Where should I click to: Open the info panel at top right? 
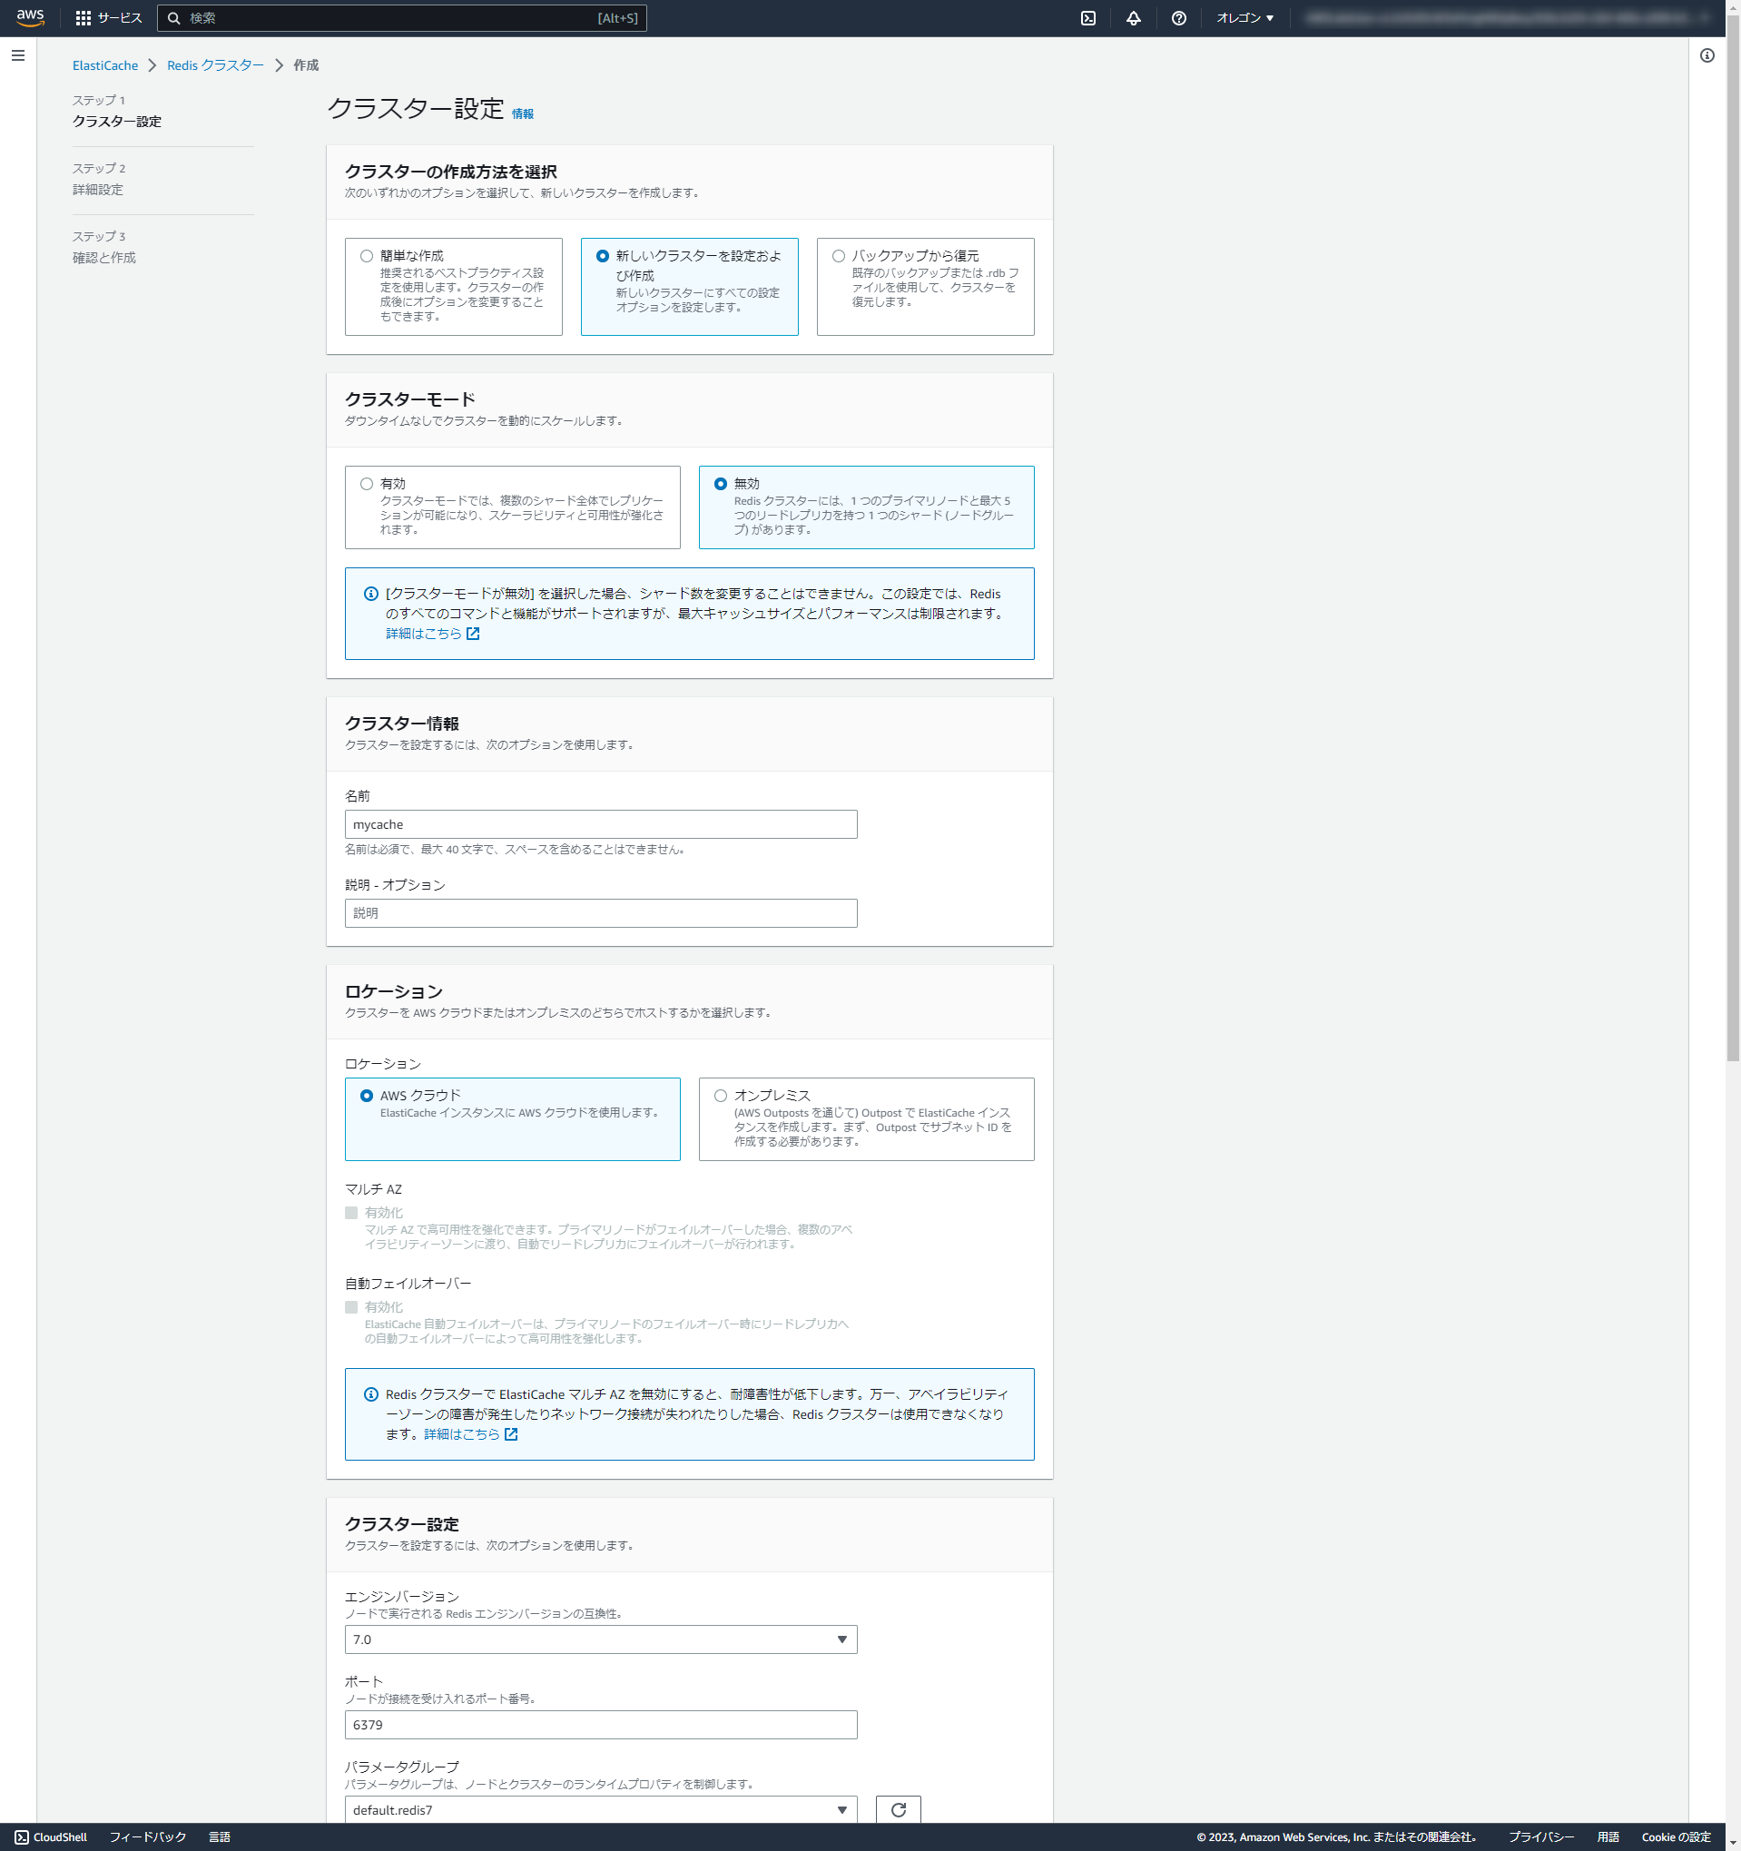tap(1708, 56)
